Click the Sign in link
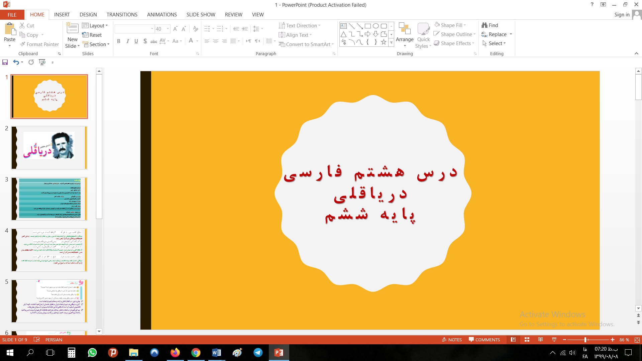Viewport: 642px width, 361px height. [x=622, y=15]
